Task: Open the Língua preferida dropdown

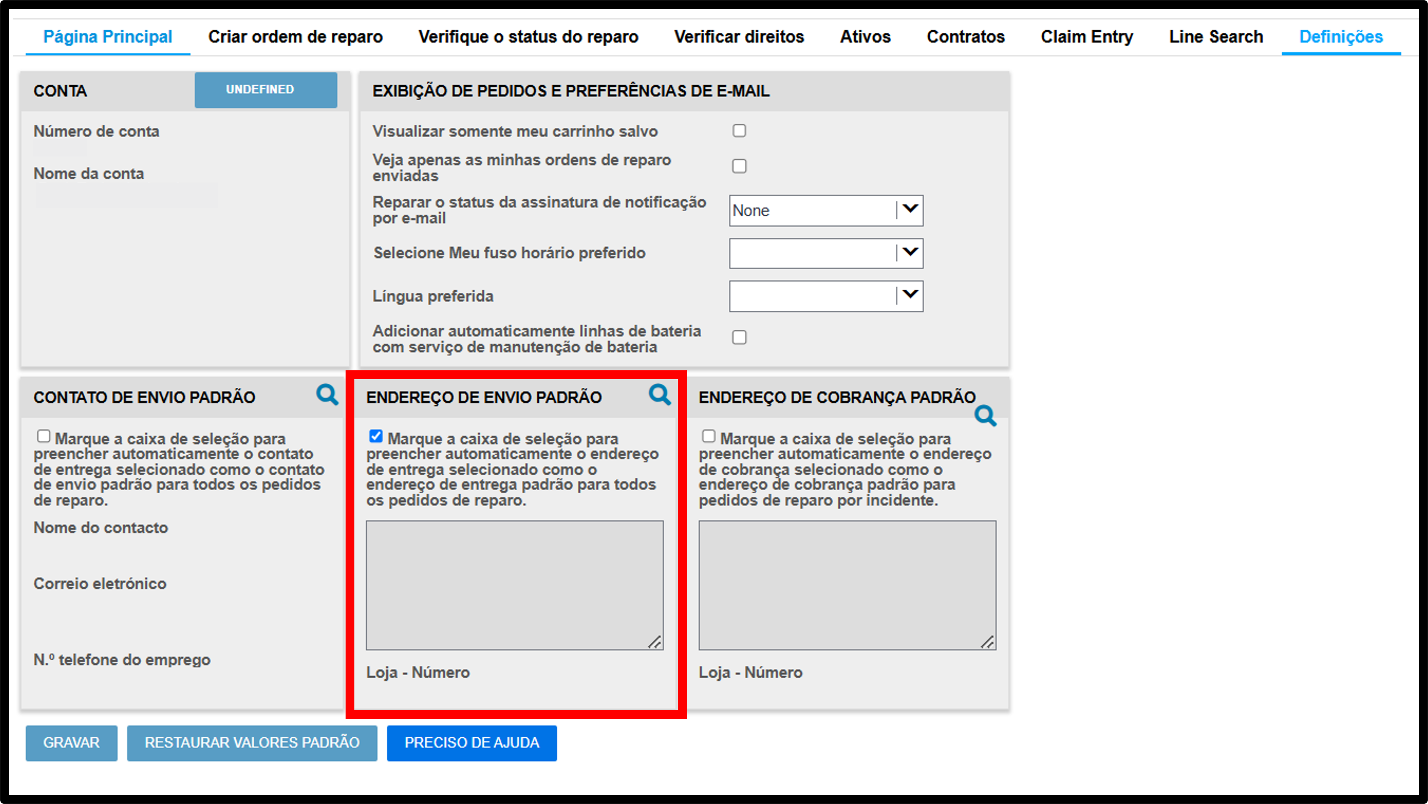Action: [826, 296]
